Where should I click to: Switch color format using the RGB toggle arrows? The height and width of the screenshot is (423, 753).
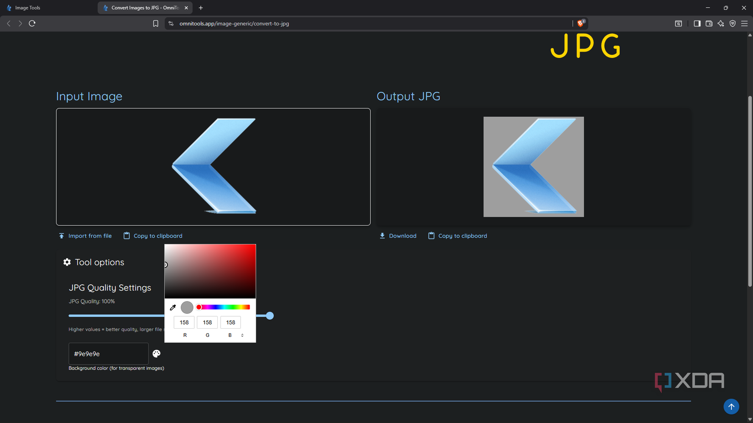pos(242,335)
